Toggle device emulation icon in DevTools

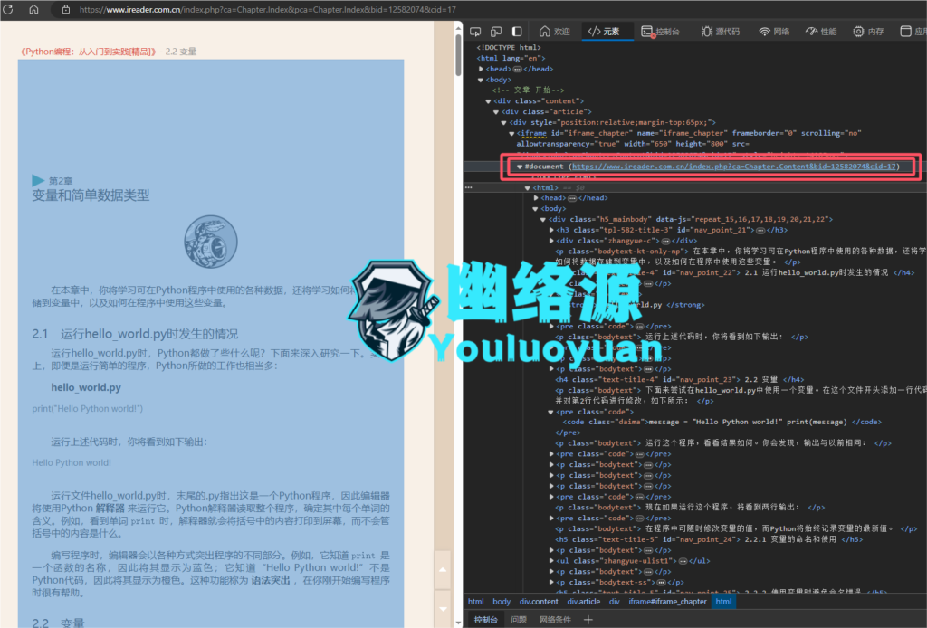[496, 32]
